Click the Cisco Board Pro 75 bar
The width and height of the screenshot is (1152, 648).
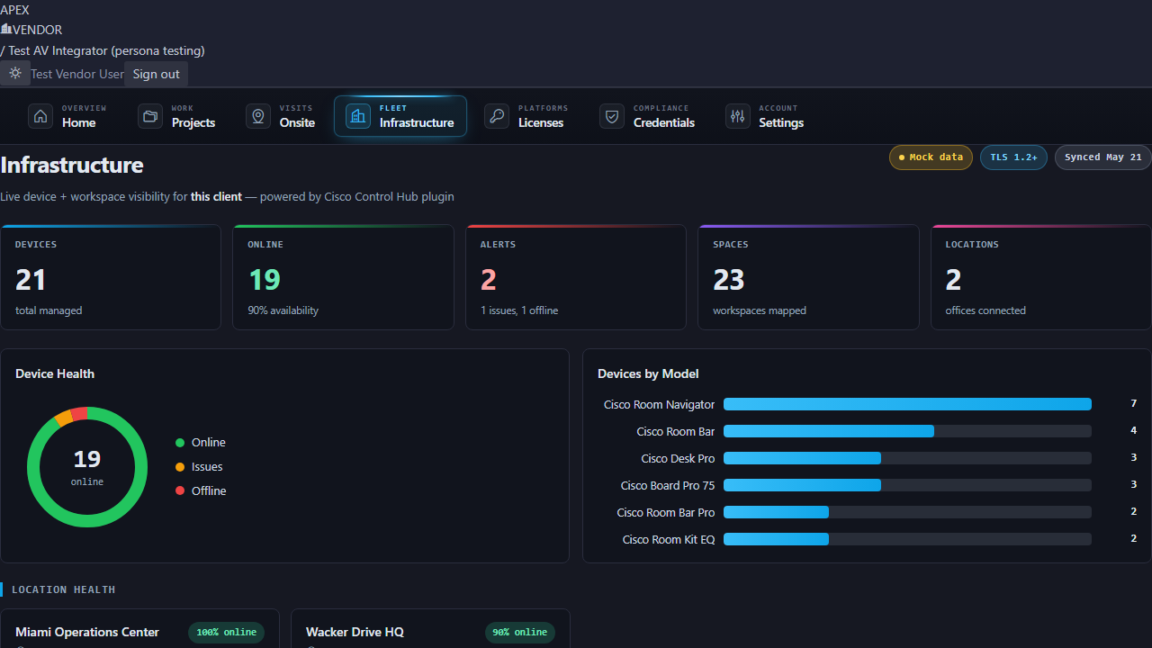point(907,486)
